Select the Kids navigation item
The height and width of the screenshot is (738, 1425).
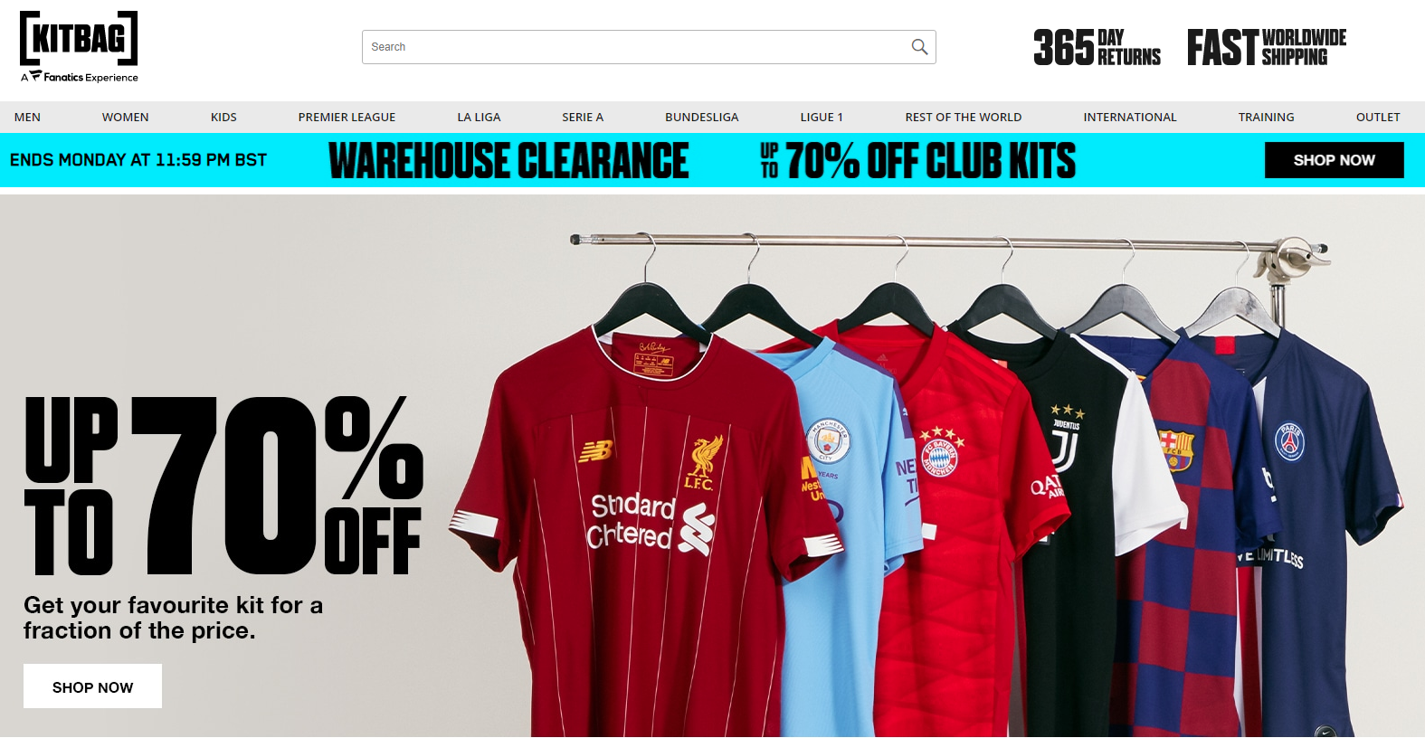click(x=223, y=117)
